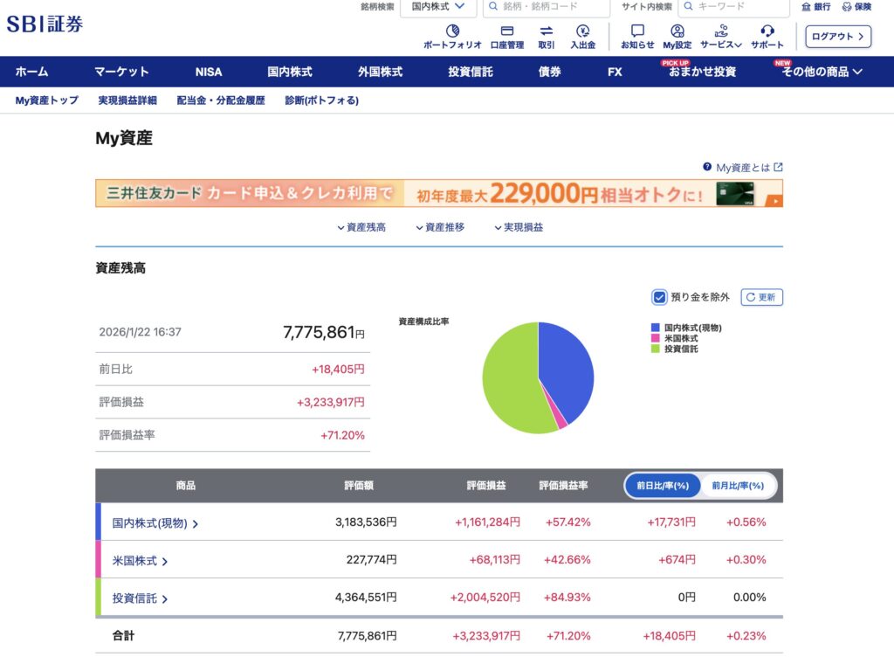Open the ポートフォリオ portfolio icon
894x664 pixels.
(452, 36)
